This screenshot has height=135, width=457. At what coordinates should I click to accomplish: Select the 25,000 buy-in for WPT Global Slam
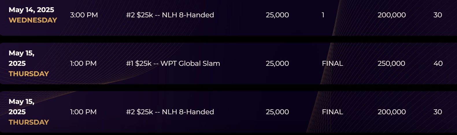pyautogui.click(x=277, y=63)
